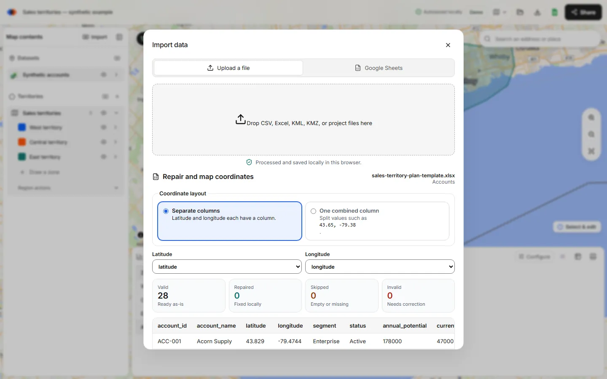Click 'Draw a zone' under Sales territories

click(40, 172)
